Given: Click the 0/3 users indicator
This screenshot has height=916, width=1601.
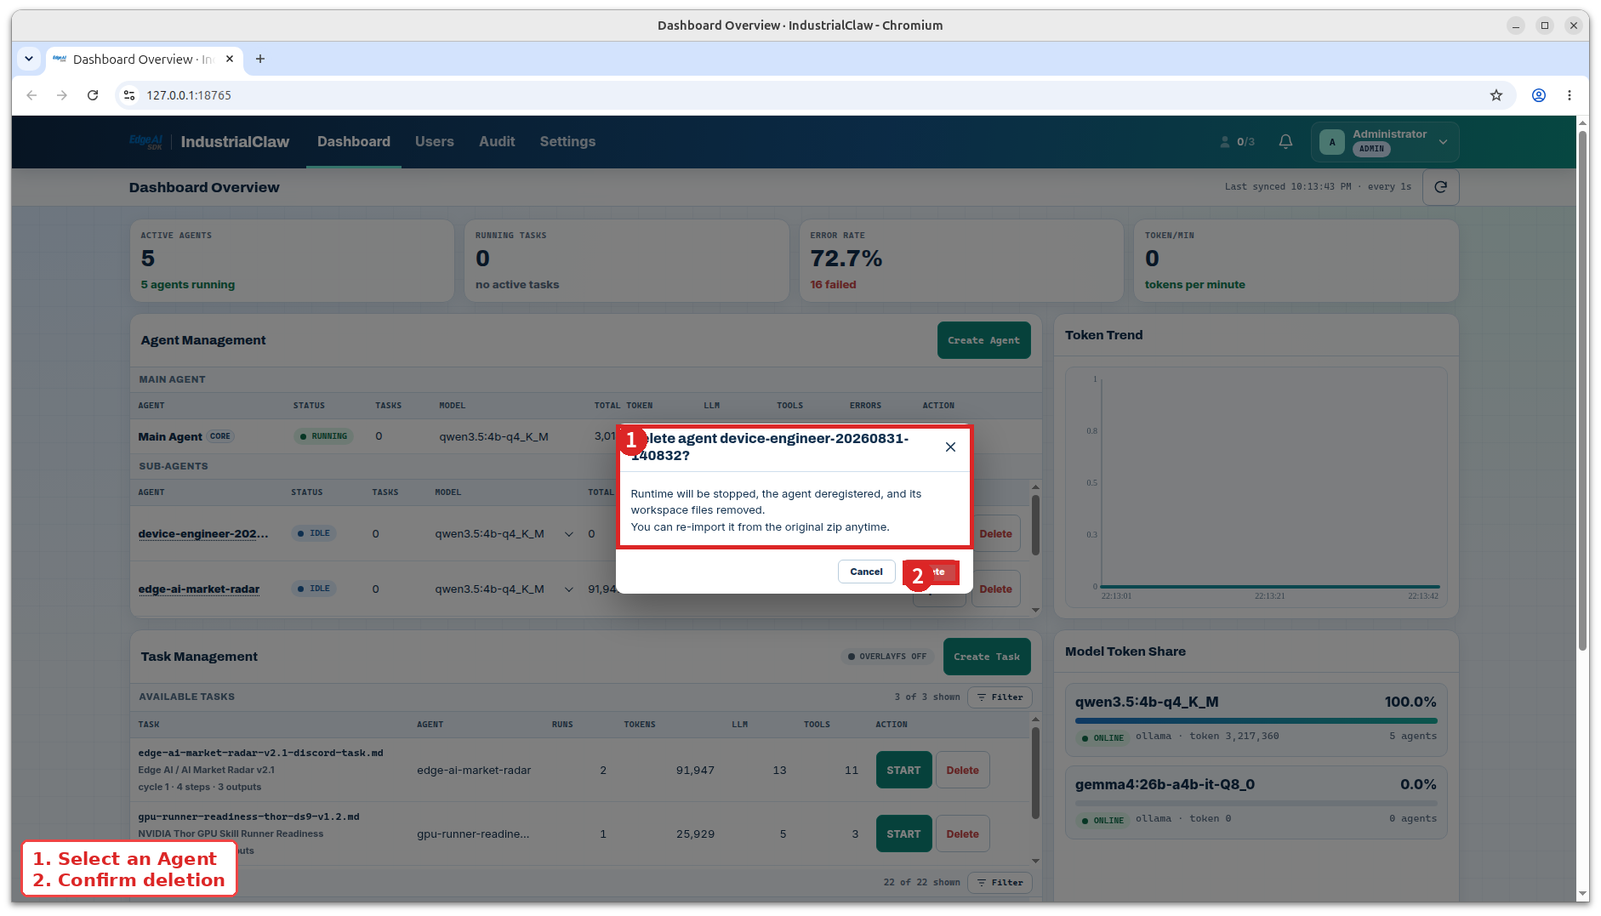Looking at the screenshot, I should coord(1237,142).
